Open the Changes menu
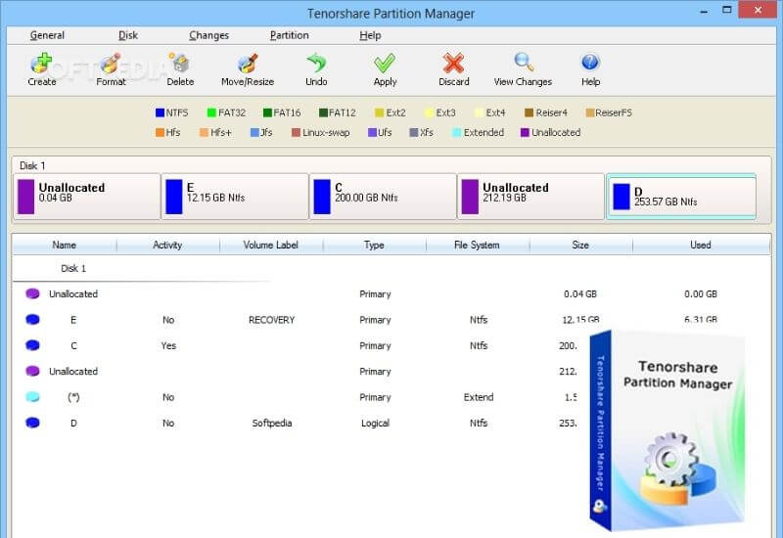783x538 pixels. (x=208, y=35)
